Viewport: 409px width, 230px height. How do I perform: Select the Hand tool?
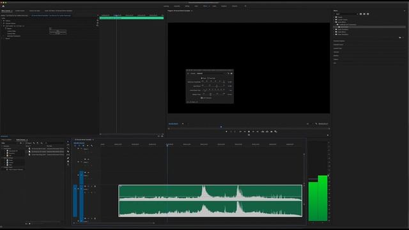pos(68,162)
